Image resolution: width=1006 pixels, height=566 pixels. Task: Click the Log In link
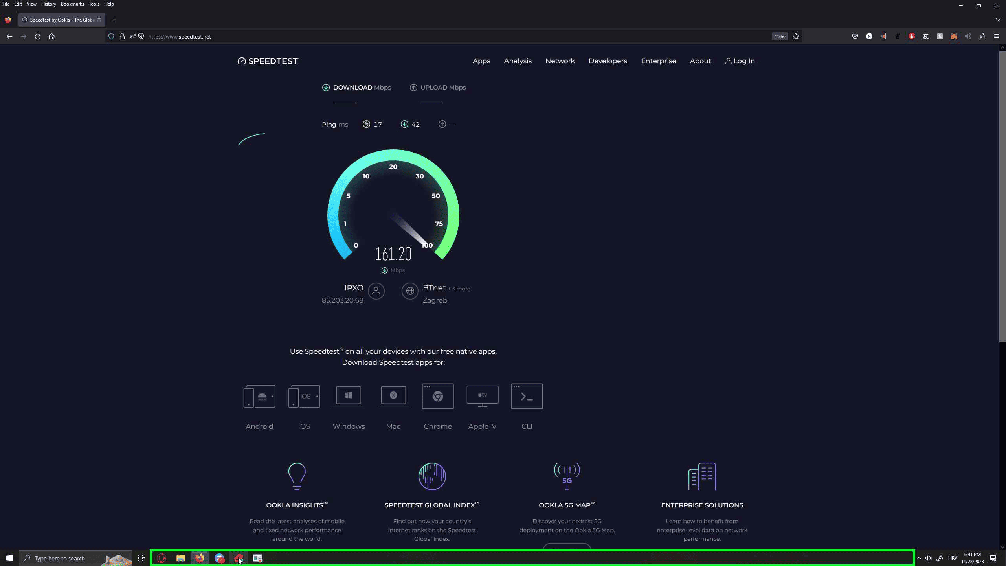coord(740,61)
